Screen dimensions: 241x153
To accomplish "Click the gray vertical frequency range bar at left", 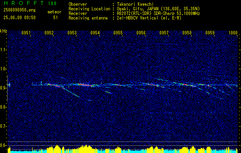I will (x=7, y=88).
